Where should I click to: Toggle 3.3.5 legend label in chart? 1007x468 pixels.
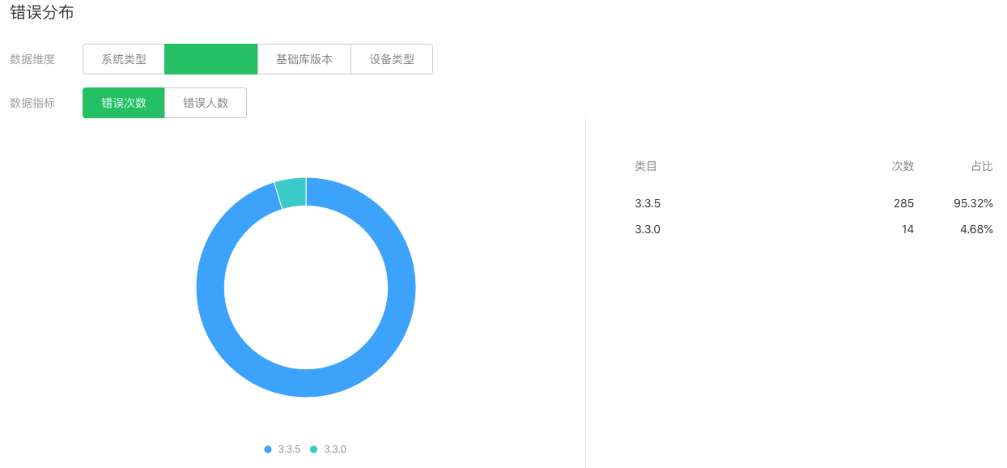point(289,449)
